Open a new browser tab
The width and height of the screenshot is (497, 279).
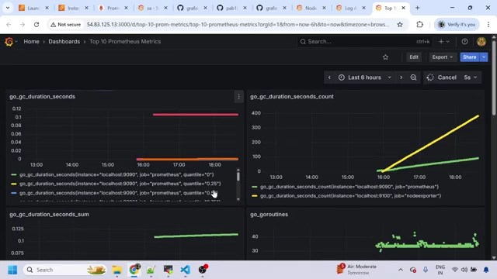pyautogui.click(x=418, y=8)
